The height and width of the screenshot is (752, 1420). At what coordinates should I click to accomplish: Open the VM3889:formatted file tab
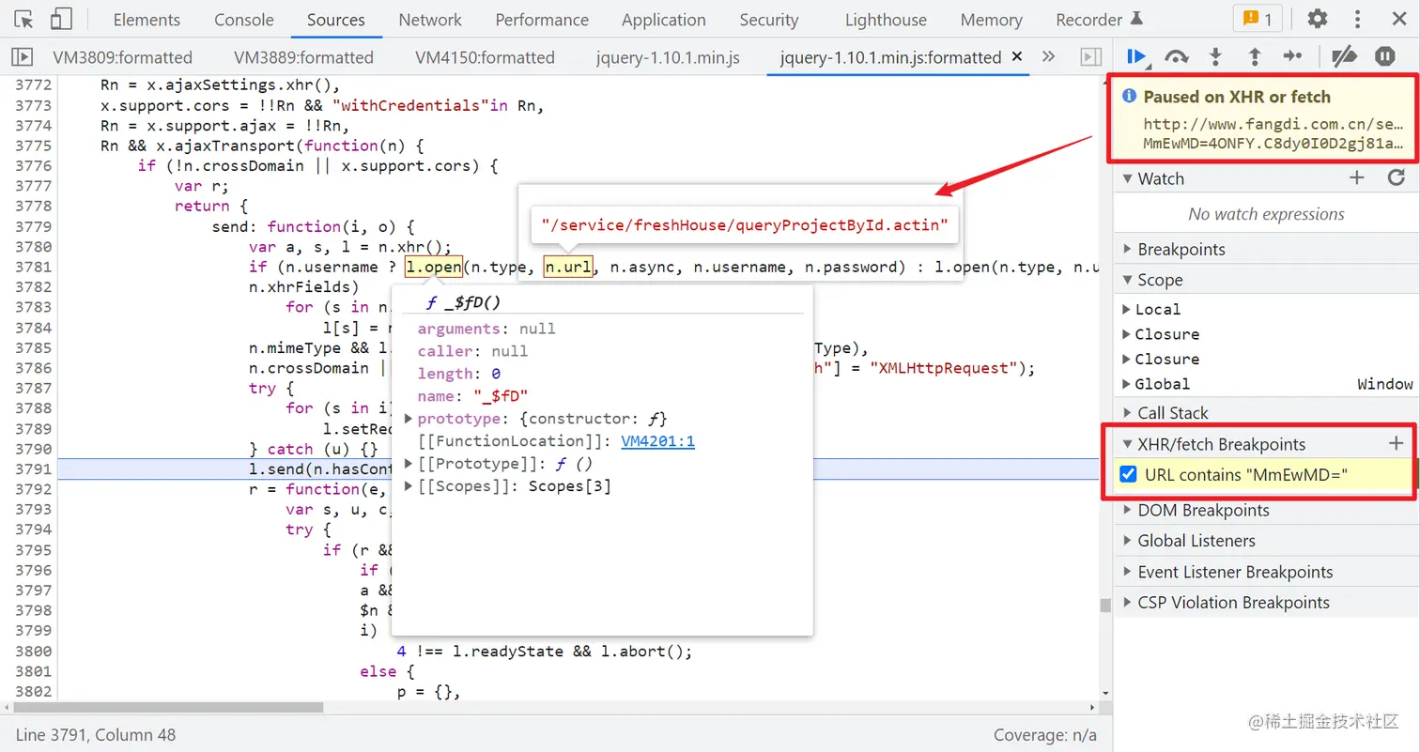pyautogui.click(x=303, y=57)
